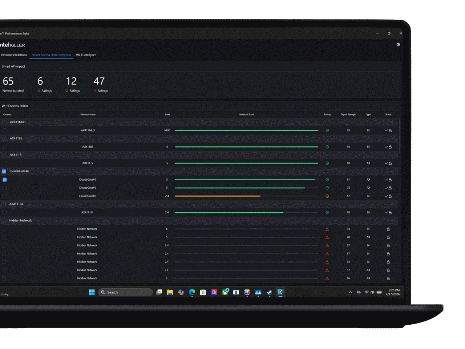Image resolution: width=465 pixels, height=349 pixels.
Task: Sort by the Network Name column header
Action: (88, 115)
